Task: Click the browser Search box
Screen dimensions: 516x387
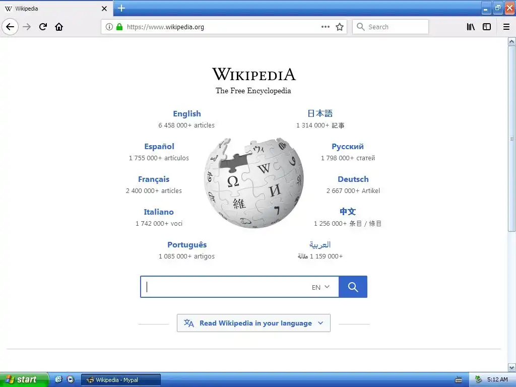Action: tap(391, 27)
